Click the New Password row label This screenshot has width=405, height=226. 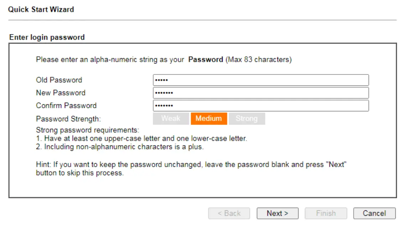pyautogui.click(x=61, y=93)
